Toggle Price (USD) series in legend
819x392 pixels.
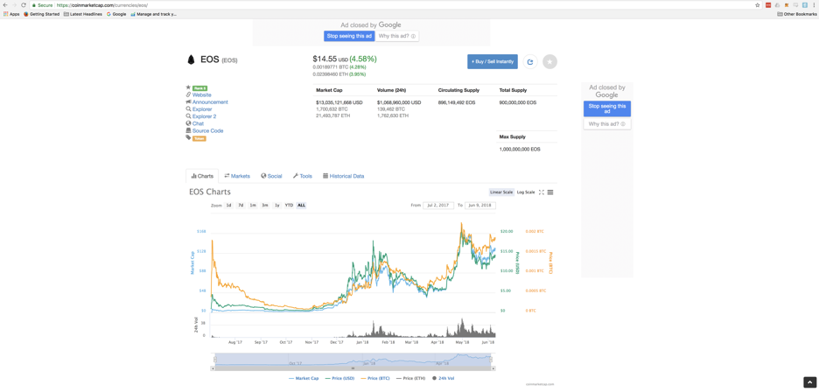pos(339,378)
